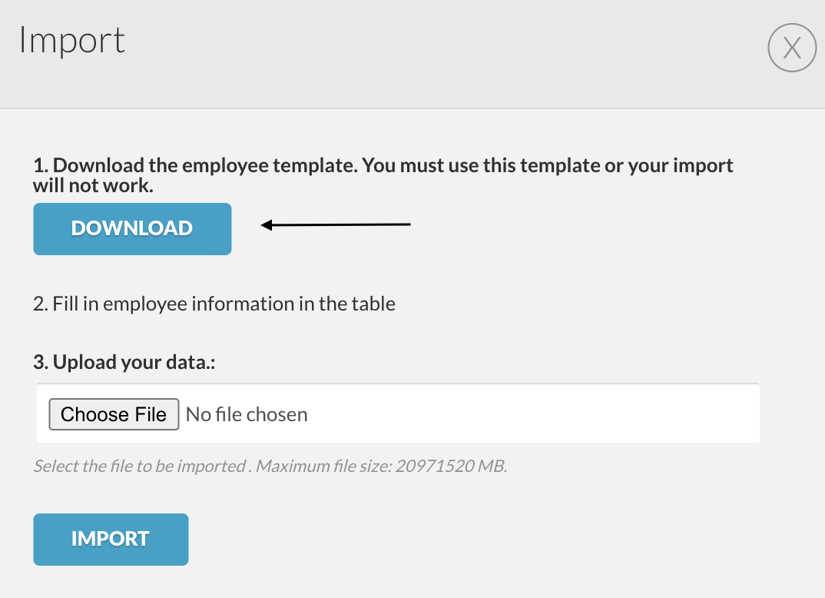825x598 pixels.
Task: Click the step number '2.' in the list
Action: click(x=41, y=304)
